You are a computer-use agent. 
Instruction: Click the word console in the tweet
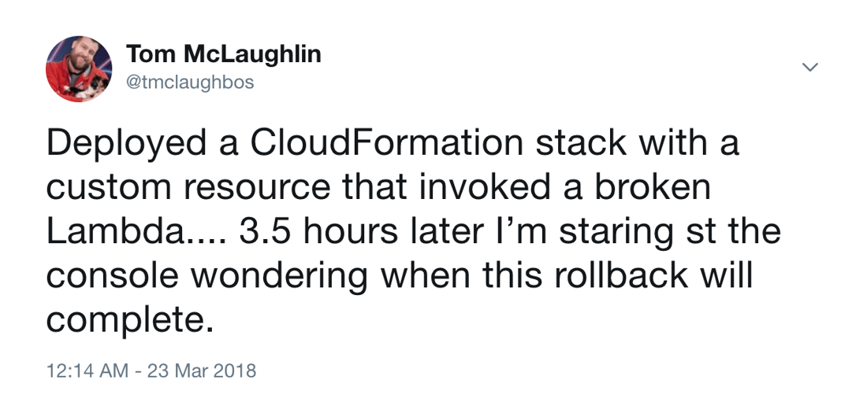(x=113, y=276)
